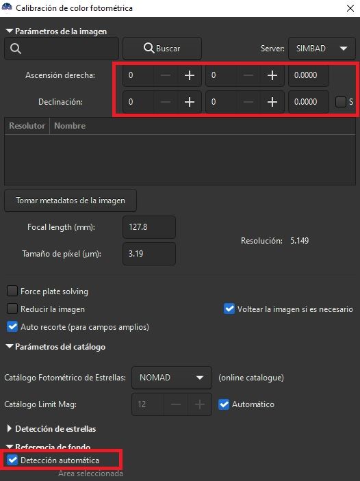Screen dimensions: 360x481
Task: Click Tomar metadatos de la imagen
Action: pos(70,200)
